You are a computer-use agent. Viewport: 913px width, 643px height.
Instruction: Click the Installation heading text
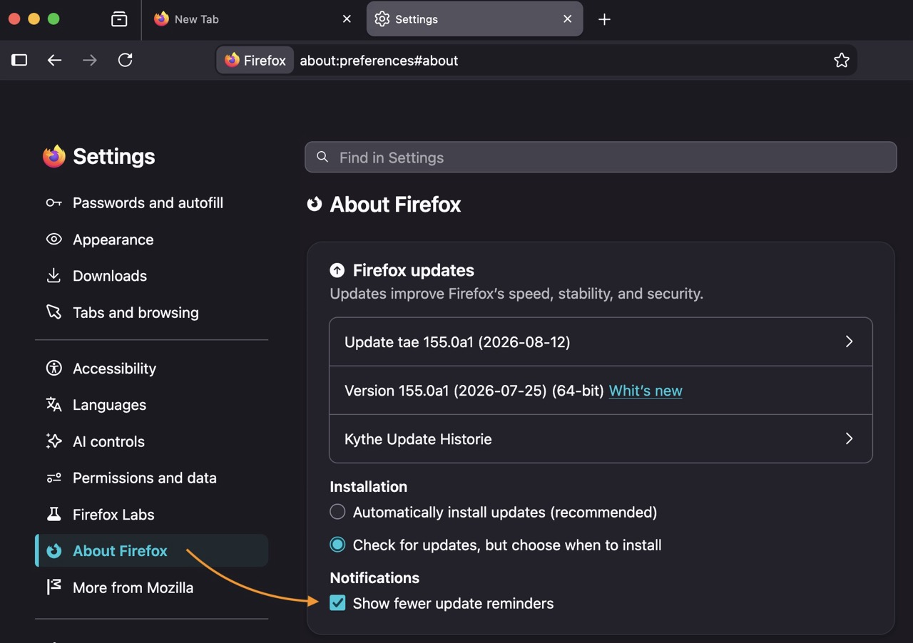[369, 487]
